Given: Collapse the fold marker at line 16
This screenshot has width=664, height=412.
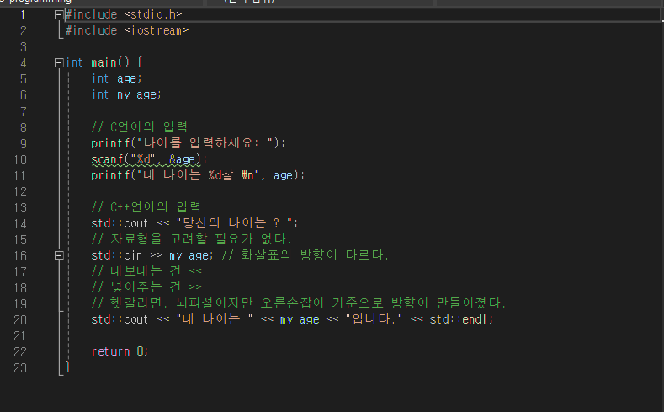Looking at the screenshot, I should click(59, 255).
